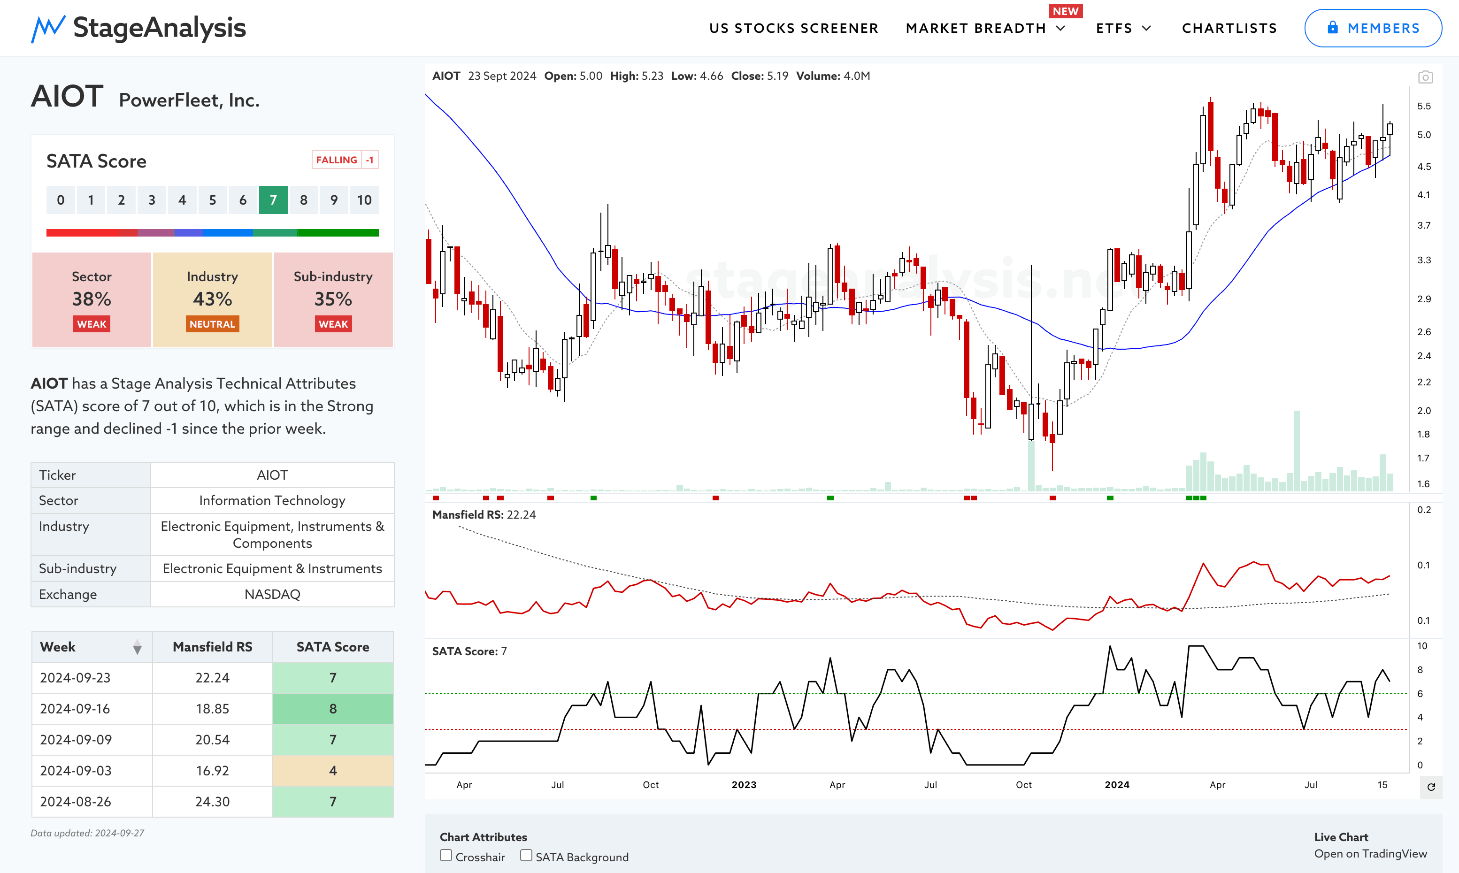Screen dimensions: 1459x873
Task: Click the Sector 38% WEAK tile
Action: pos(92,300)
